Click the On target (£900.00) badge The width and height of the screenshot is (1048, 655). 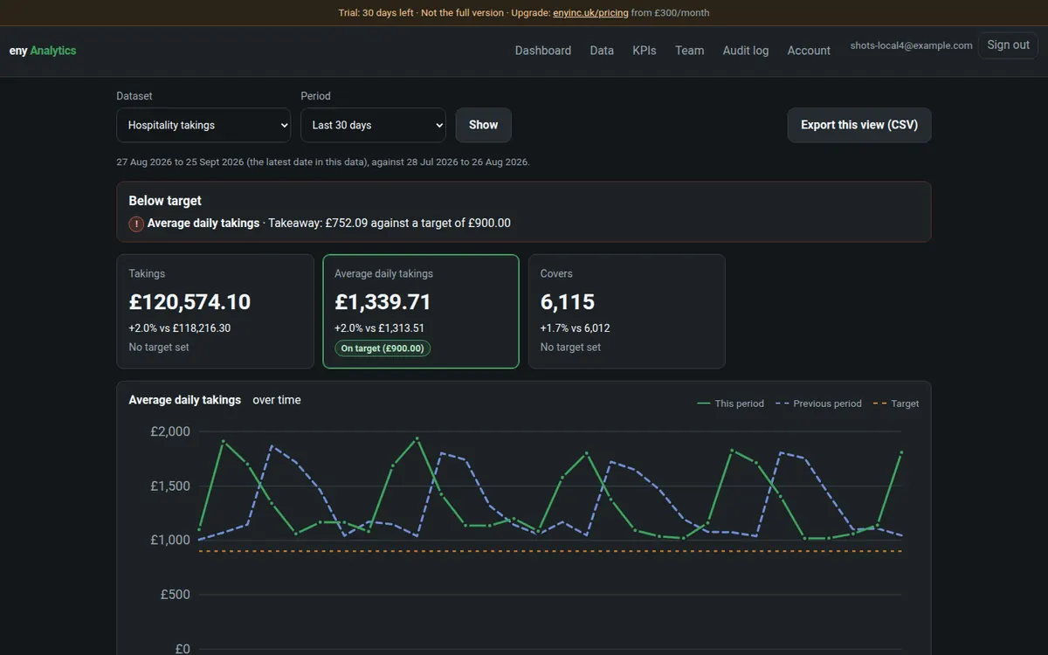(383, 348)
